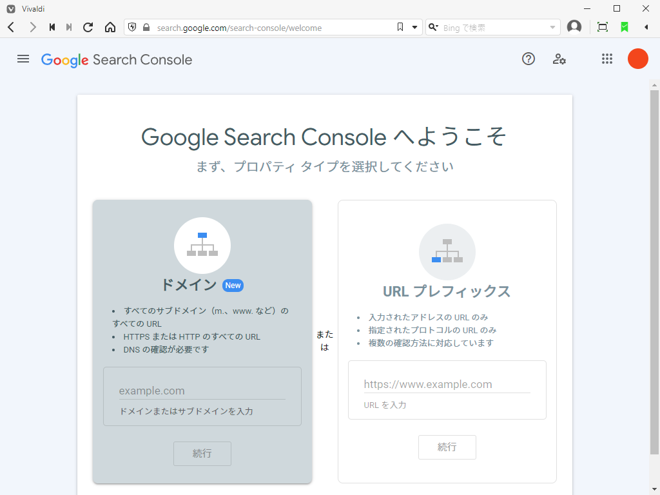Click the Google Search Console へようこそ heading

tap(324, 137)
